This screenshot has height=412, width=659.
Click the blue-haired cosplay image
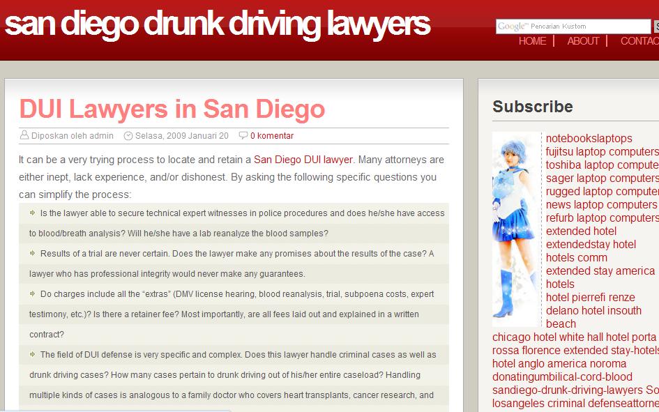pos(517,229)
